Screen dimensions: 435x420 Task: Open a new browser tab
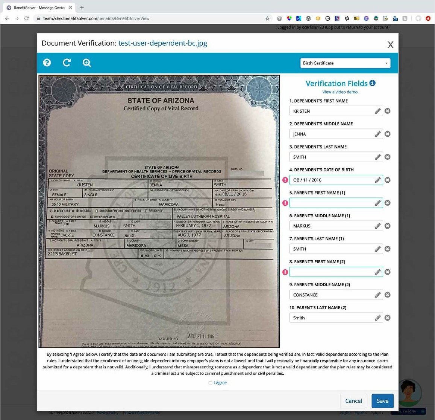click(x=82, y=8)
